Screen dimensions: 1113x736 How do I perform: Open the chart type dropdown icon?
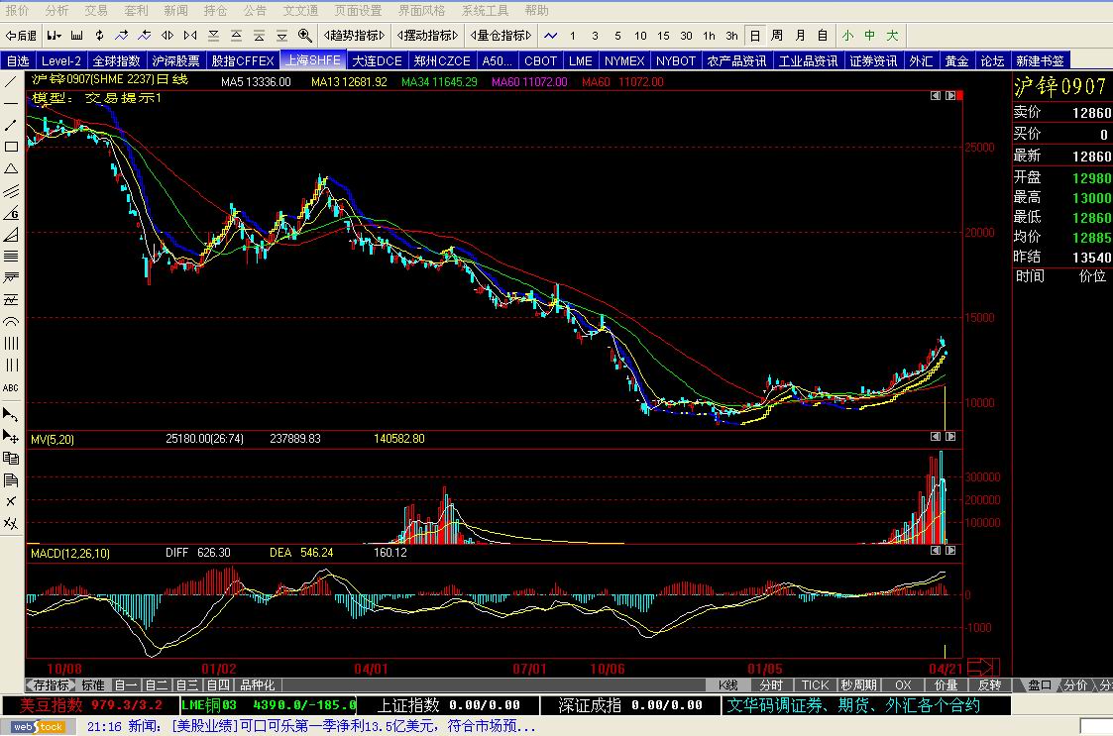[x=54, y=36]
